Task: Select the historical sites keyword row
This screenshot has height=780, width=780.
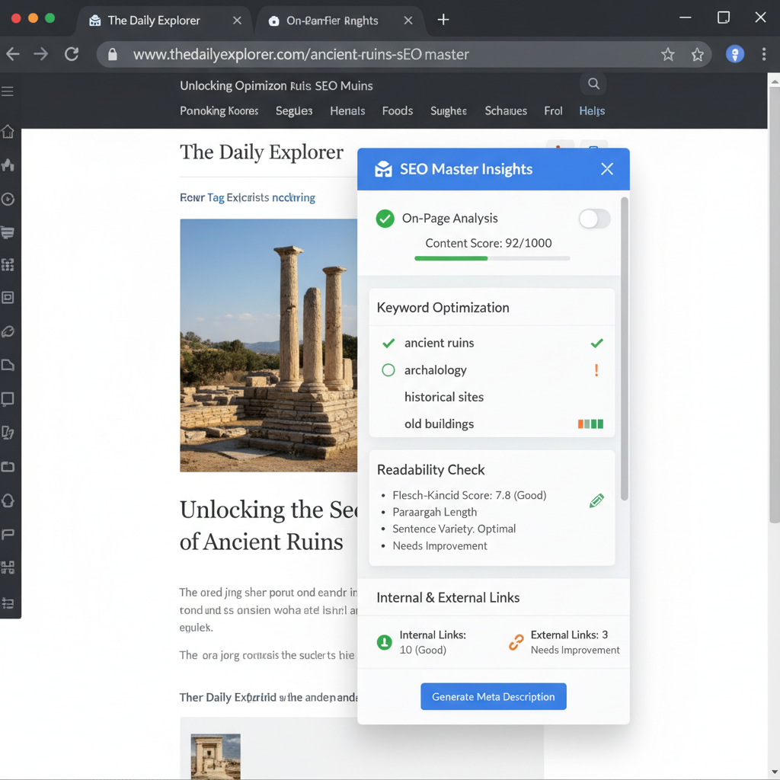Action: coord(492,397)
